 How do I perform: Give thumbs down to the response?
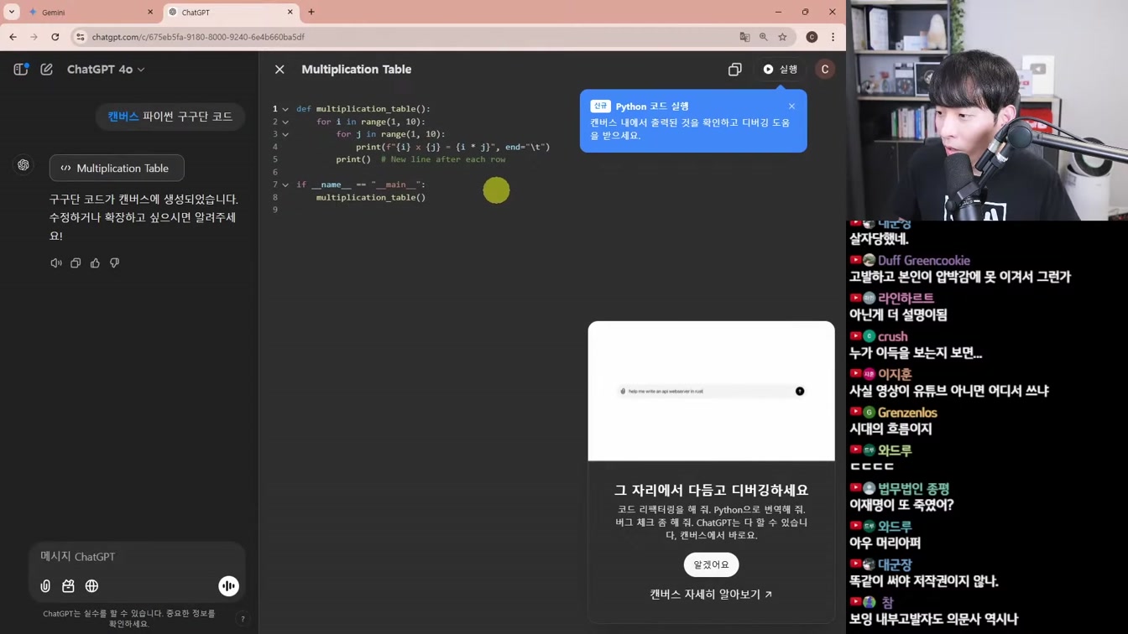pyautogui.click(x=114, y=263)
